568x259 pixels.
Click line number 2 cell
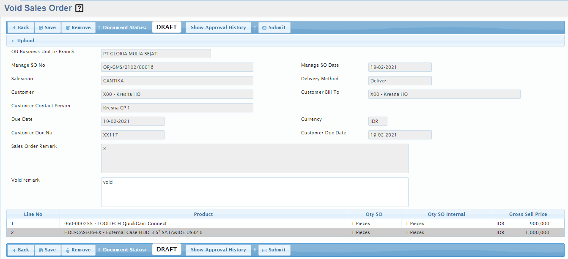[33, 232]
